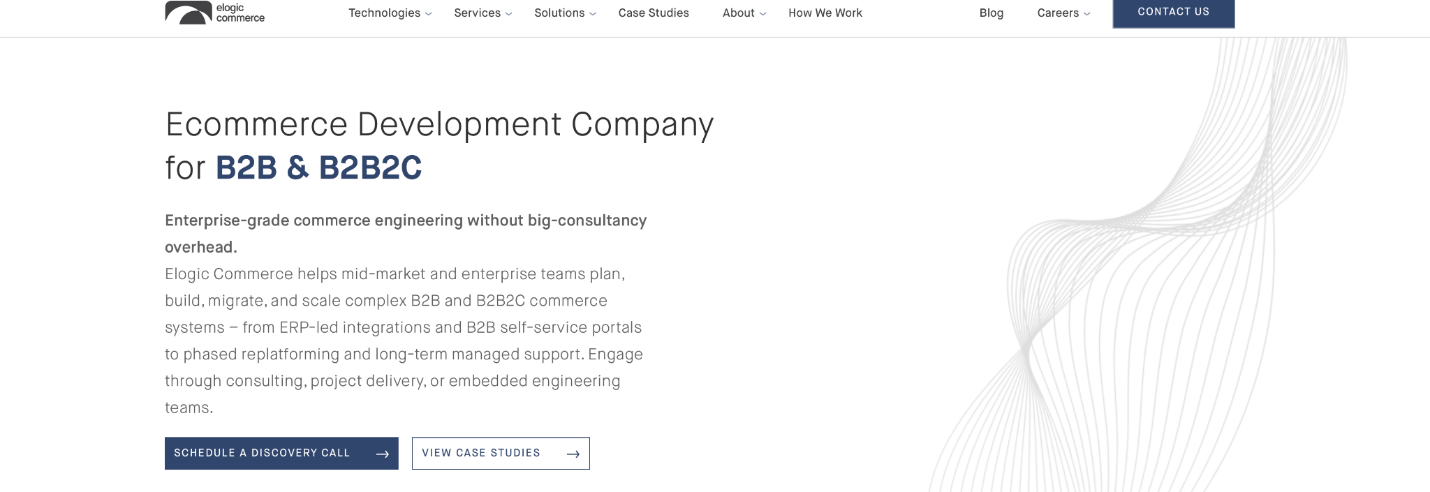
Task: Click the Schedule a Discovery Call text
Action: pos(262,454)
